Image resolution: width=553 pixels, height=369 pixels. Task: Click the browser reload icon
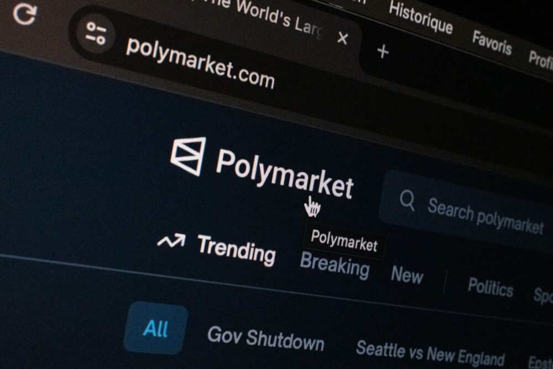(x=25, y=14)
